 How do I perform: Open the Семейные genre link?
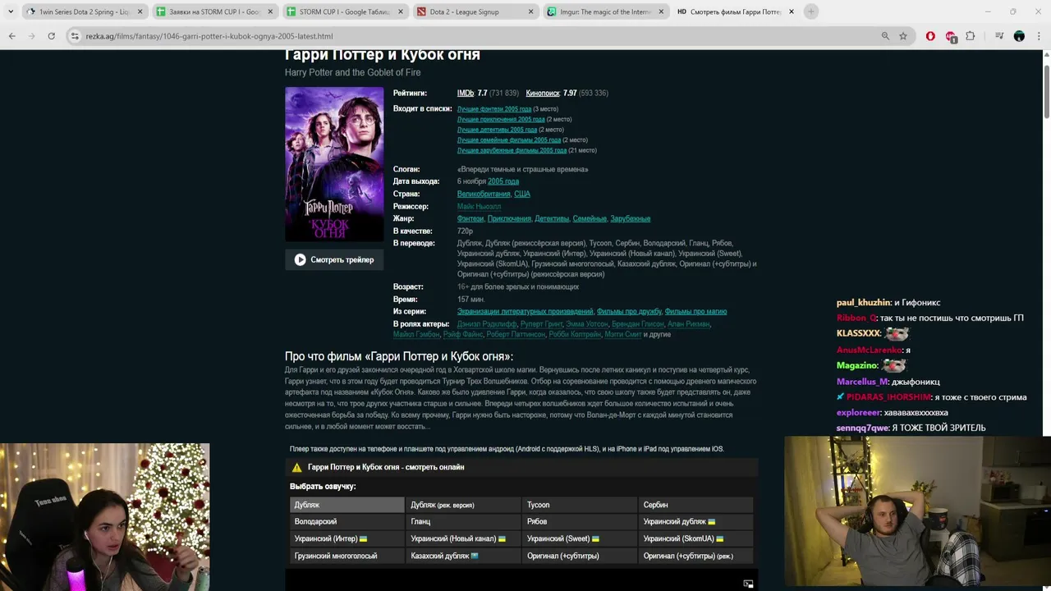click(x=590, y=218)
